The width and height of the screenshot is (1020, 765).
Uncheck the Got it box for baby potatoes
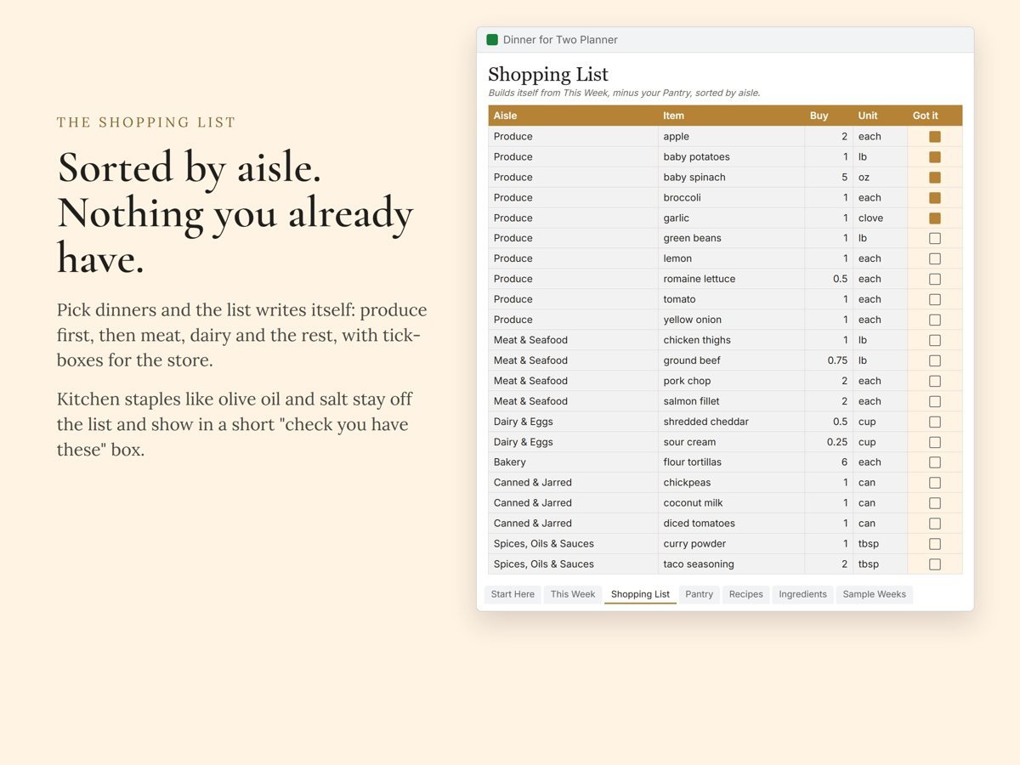[x=935, y=157]
